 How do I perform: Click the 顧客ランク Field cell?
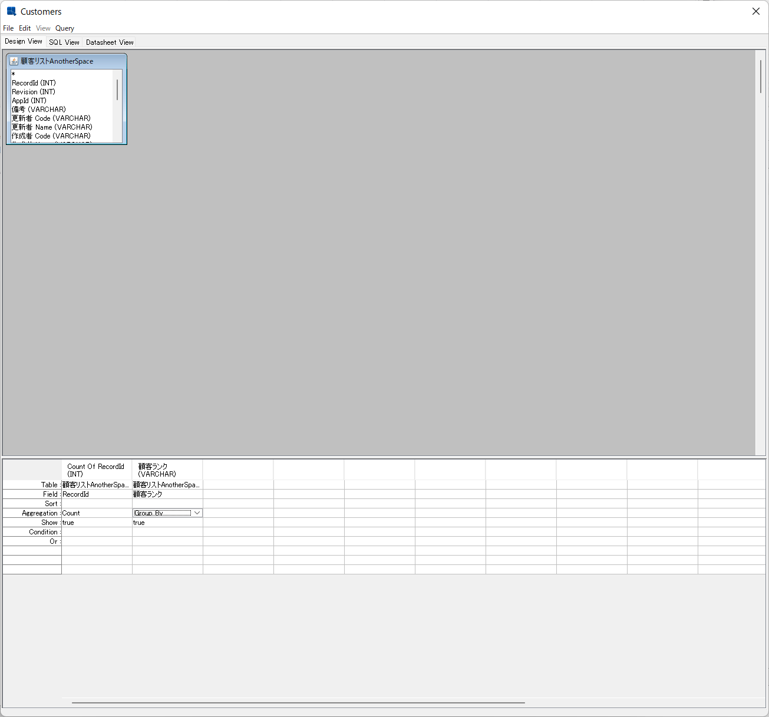click(167, 494)
